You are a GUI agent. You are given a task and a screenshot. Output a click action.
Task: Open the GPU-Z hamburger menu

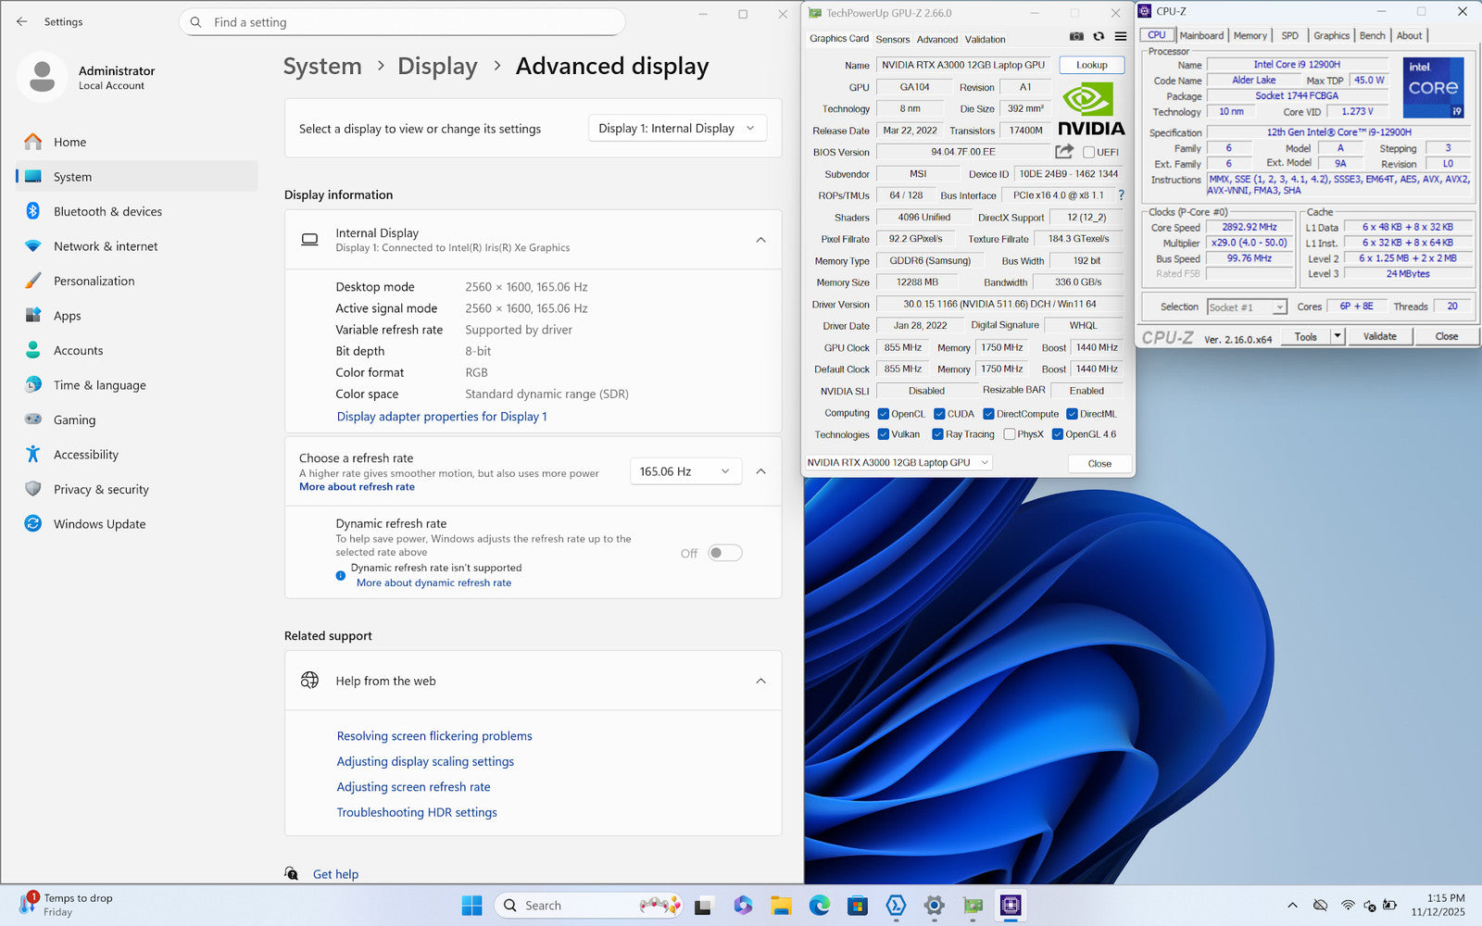click(1121, 37)
